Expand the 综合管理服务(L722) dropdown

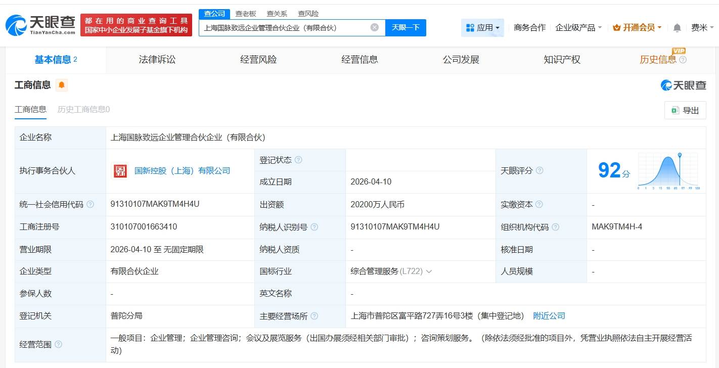point(429,271)
